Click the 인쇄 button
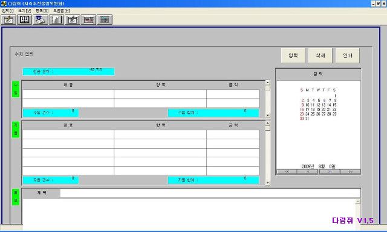The height and width of the screenshot is (232, 387). (x=347, y=55)
